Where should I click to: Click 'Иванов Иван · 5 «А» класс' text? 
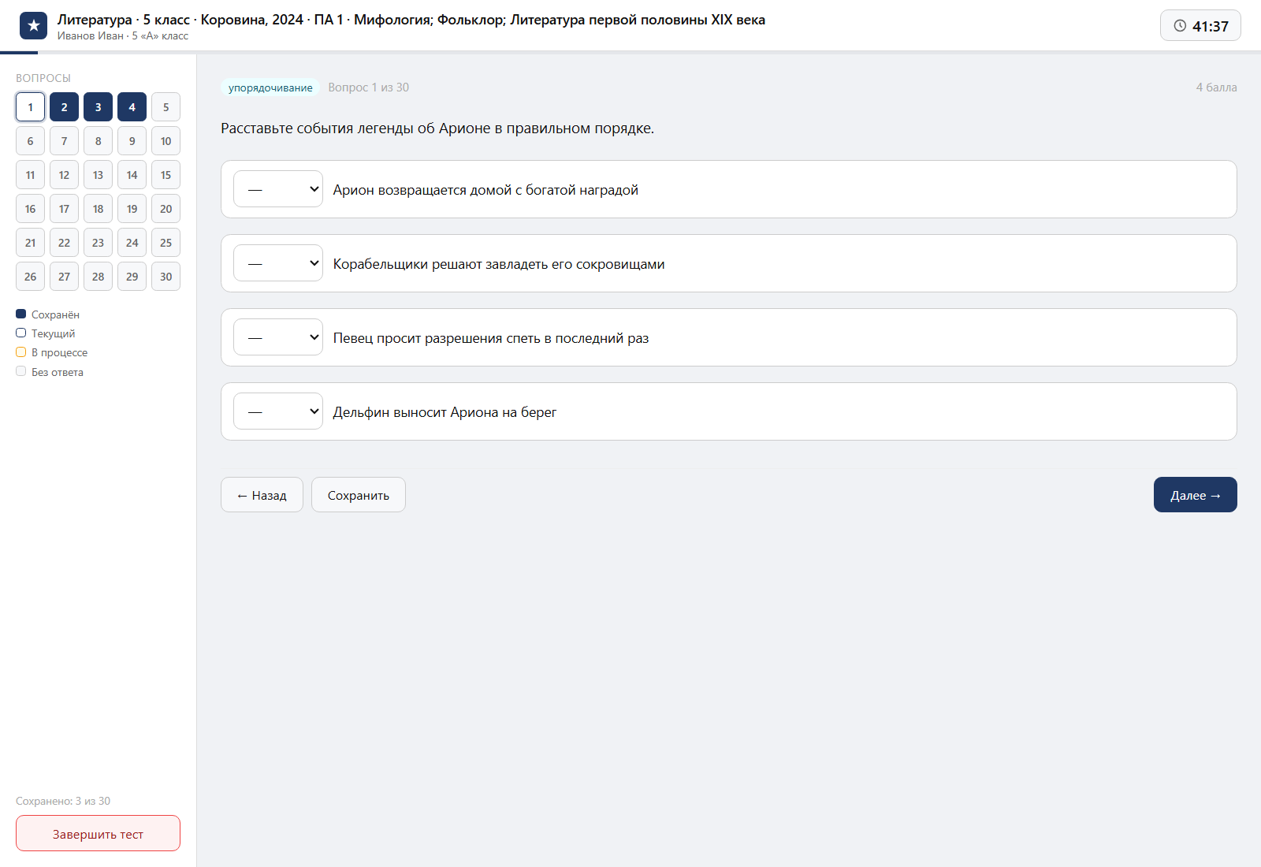pos(123,35)
